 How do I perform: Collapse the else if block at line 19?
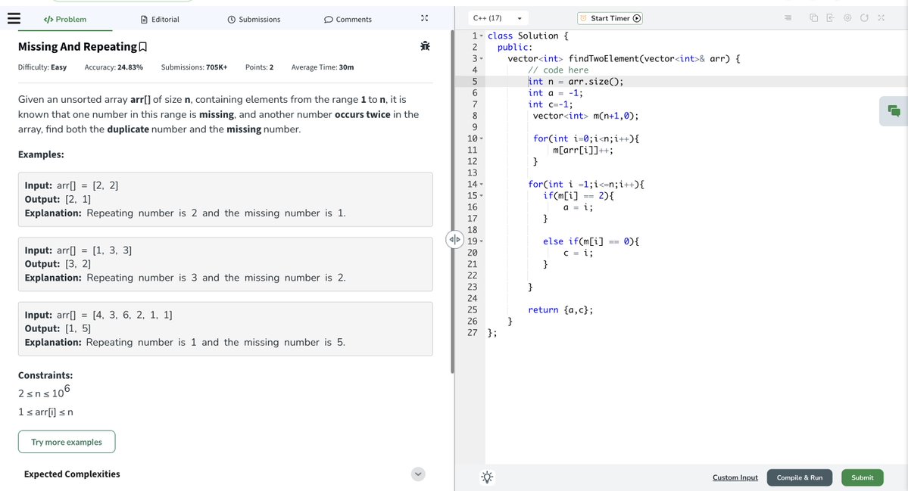pyautogui.click(x=481, y=242)
